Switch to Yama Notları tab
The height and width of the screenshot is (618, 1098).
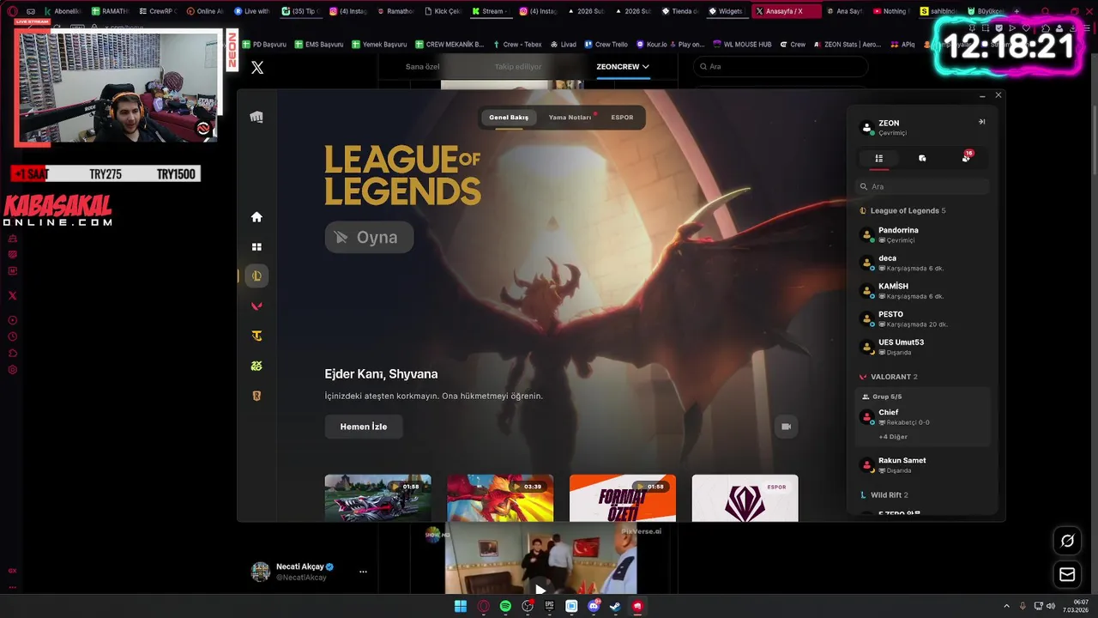[x=570, y=118]
